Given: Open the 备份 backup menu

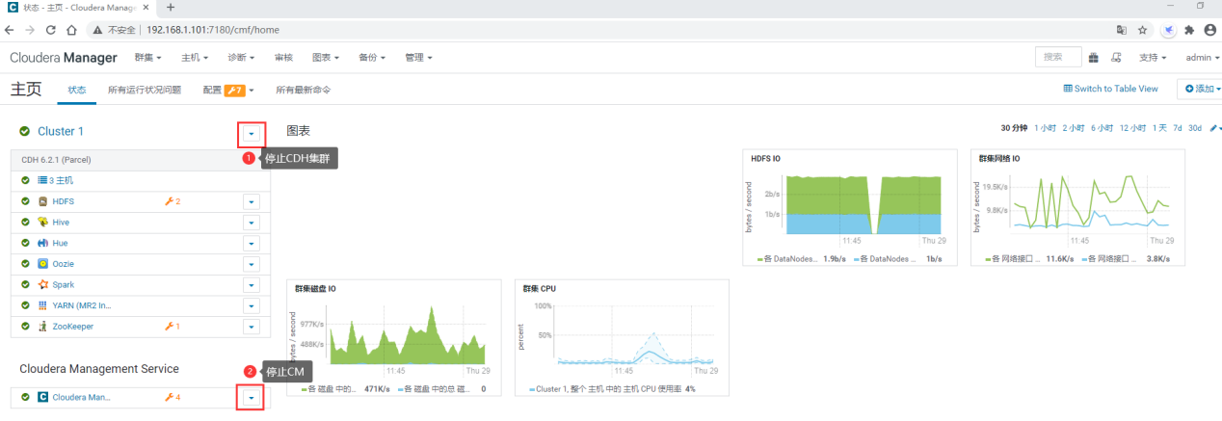Looking at the screenshot, I should (x=372, y=58).
